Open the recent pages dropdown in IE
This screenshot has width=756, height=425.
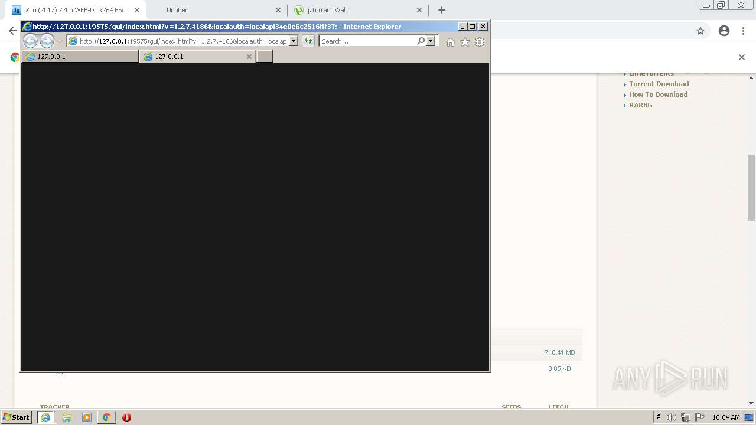60,41
